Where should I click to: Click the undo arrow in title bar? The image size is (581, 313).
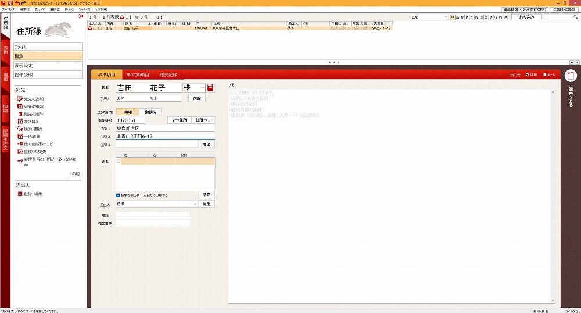point(17,3)
